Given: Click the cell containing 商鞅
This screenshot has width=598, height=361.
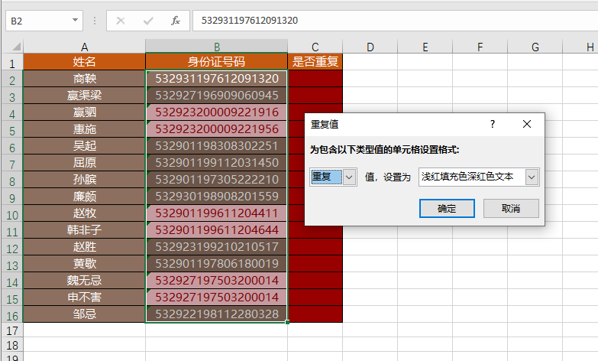Looking at the screenshot, I should (x=84, y=78).
